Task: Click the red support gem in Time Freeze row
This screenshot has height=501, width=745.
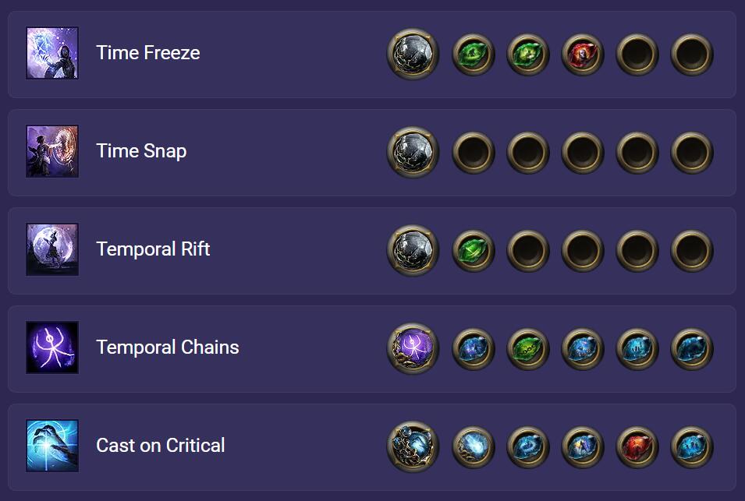Action: 583,54
